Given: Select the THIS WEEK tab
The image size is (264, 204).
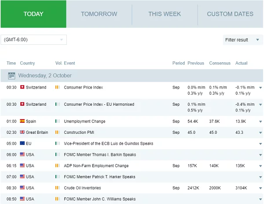Looking at the screenshot, I should pyautogui.click(x=165, y=14).
